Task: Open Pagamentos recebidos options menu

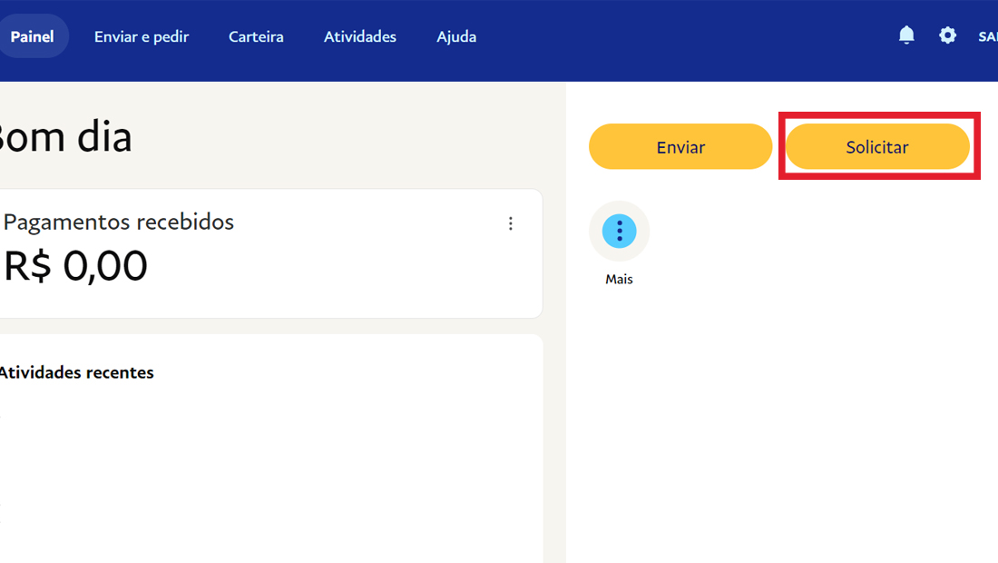Action: pyautogui.click(x=511, y=223)
